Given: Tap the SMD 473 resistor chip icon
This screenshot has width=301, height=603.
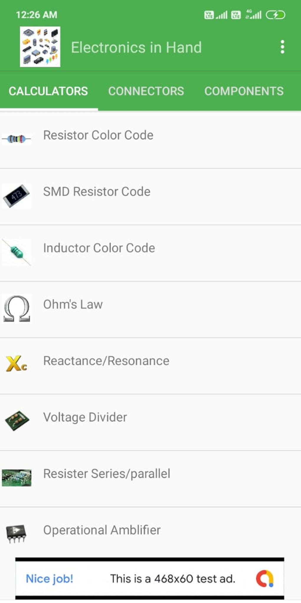Looking at the screenshot, I should tap(17, 195).
